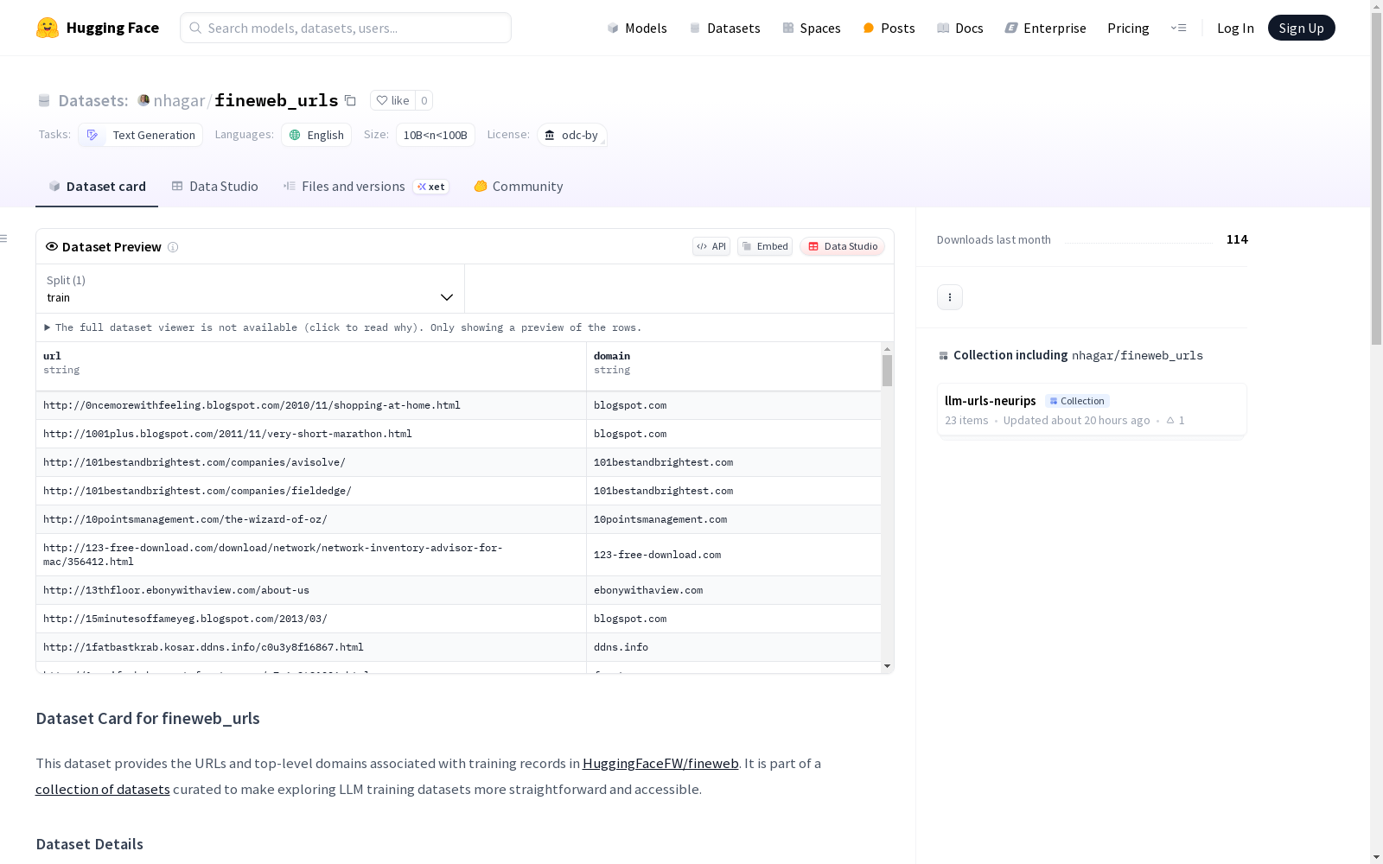
Task: Switch to the Data Studio tab
Action: (x=214, y=187)
